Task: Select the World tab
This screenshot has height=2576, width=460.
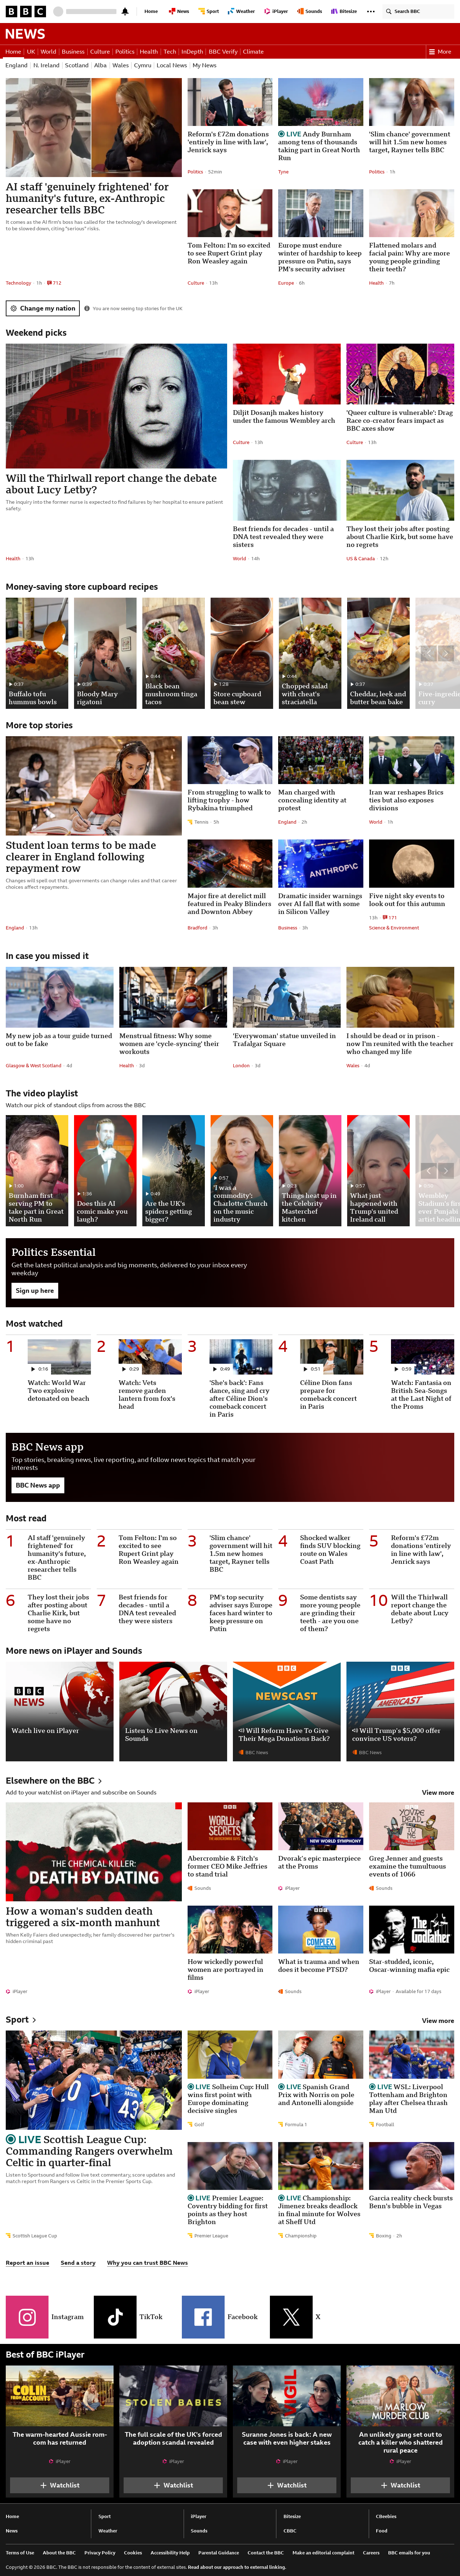Action: (x=48, y=52)
